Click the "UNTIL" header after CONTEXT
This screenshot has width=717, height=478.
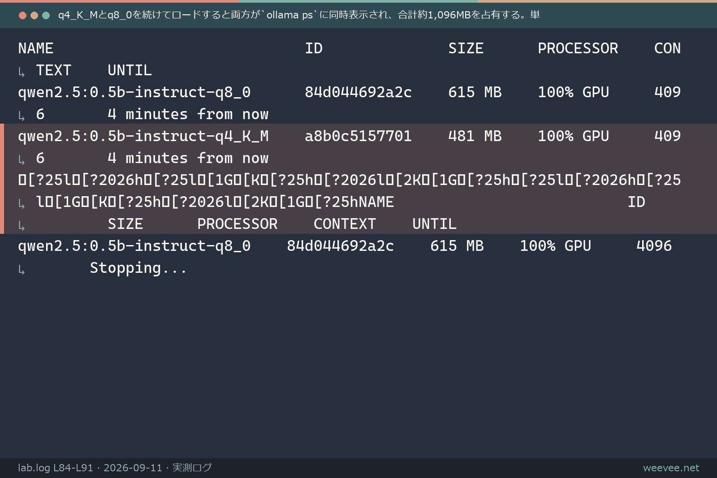point(434,224)
